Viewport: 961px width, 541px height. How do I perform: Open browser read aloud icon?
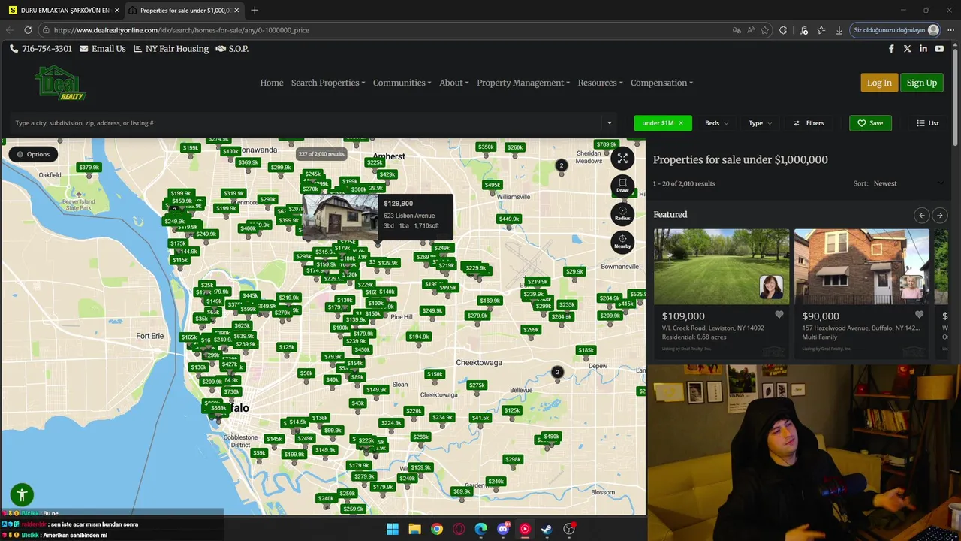(x=751, y=30)
